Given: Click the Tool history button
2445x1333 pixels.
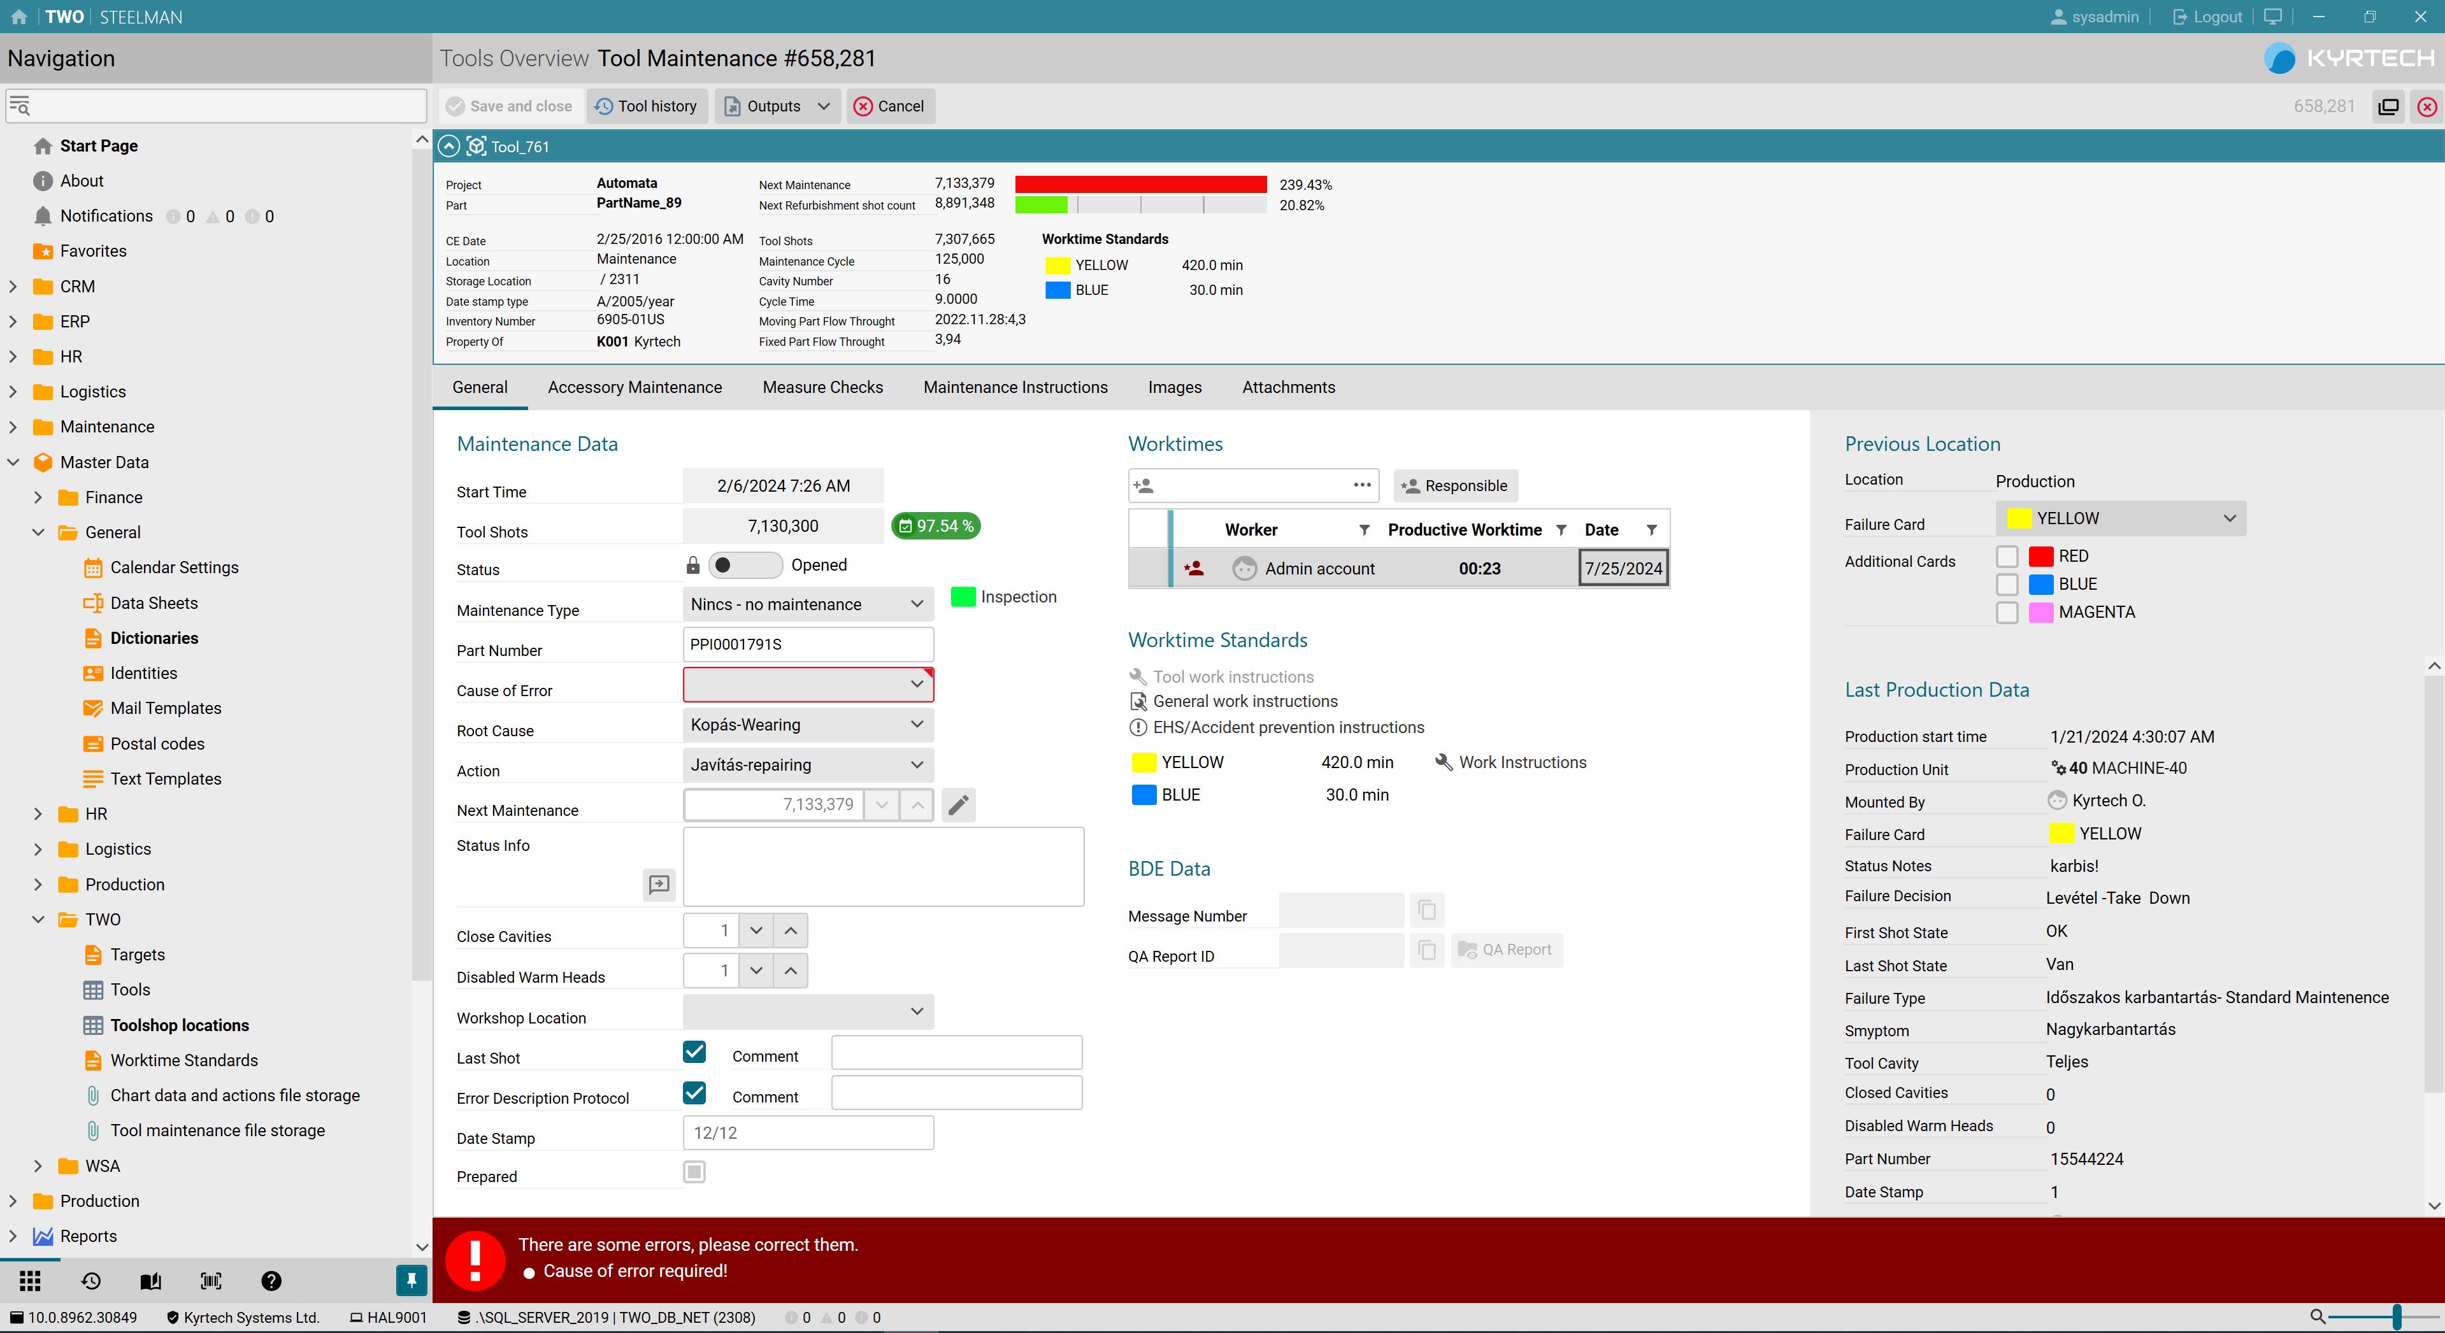Looking at the screenshot, I should (647, 106).
